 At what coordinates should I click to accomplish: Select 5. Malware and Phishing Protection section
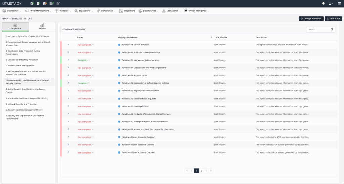(22, 60)
